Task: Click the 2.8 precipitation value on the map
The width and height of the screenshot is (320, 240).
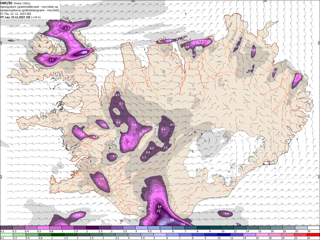Action: pos(159,207)
